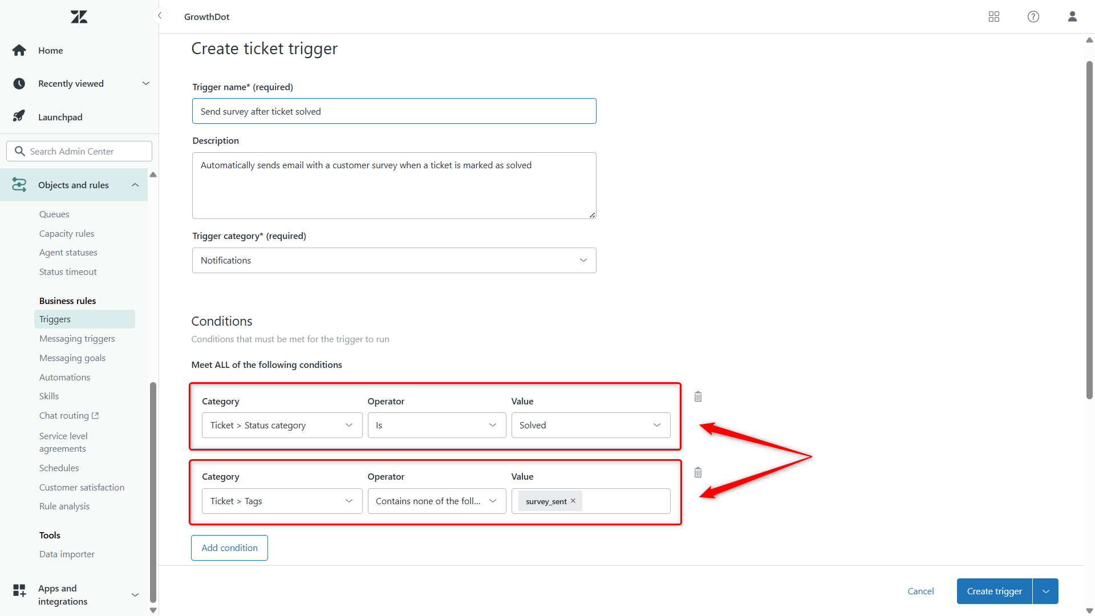Open the Zendesk products grid icon

coord(993,17)
